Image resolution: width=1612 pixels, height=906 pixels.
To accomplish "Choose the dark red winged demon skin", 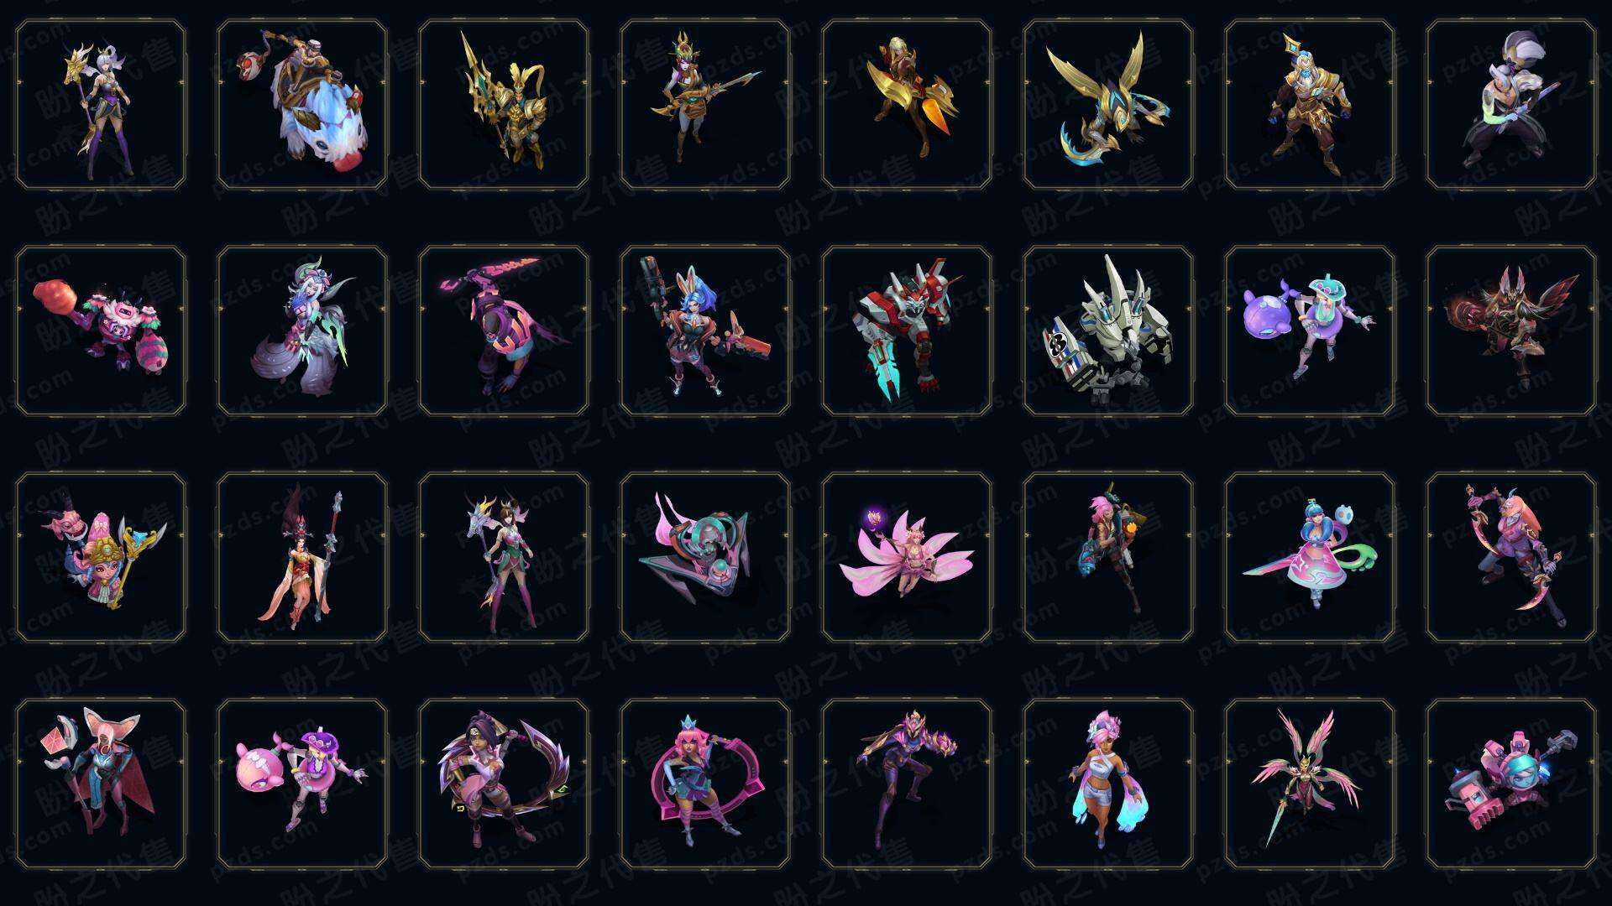I will coord(1511,331).
